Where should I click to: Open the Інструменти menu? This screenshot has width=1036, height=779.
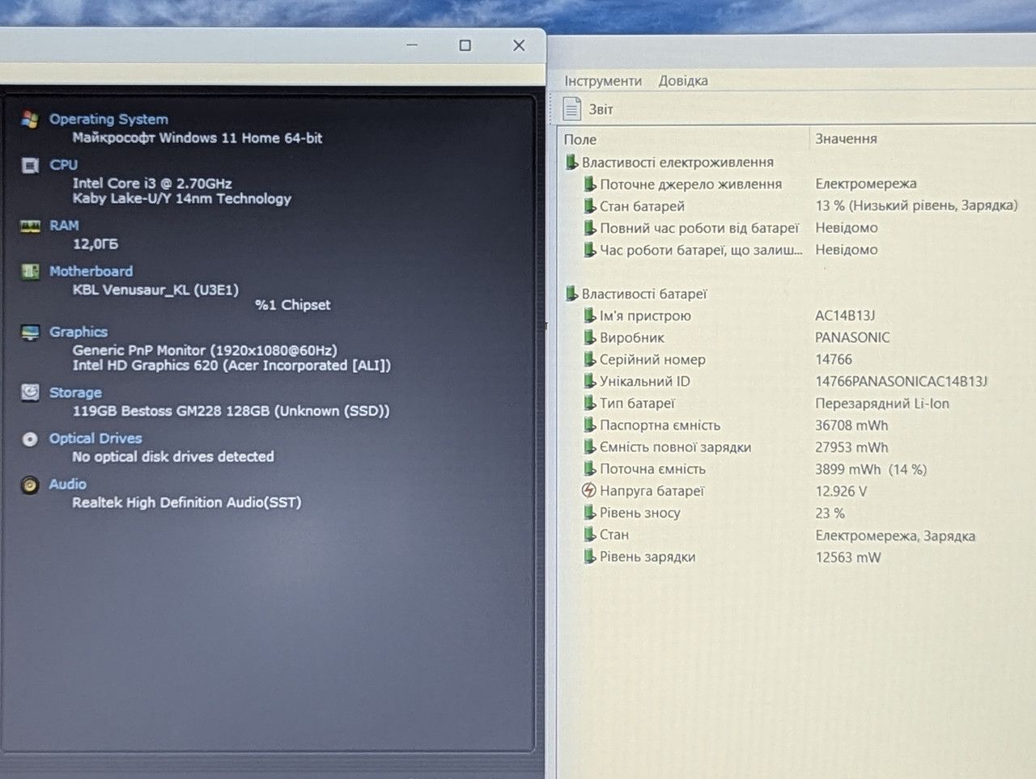[603, 81]
